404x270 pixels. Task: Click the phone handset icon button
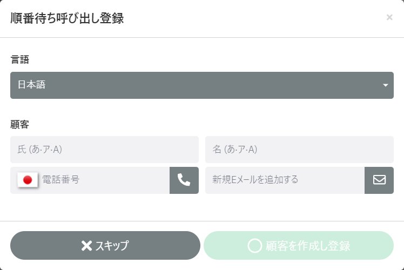point(184,180)
